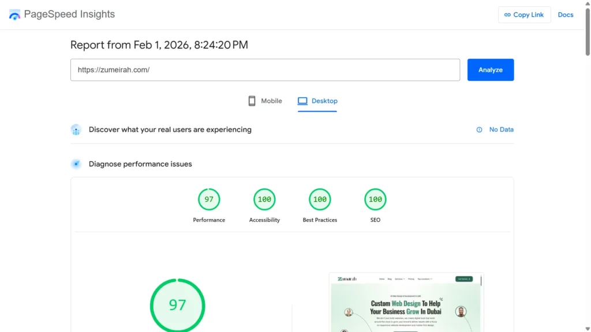Select the Mobile phone icon
This screenshot has height=332, width=591.
pyautogui.click(x=252, y=100)
